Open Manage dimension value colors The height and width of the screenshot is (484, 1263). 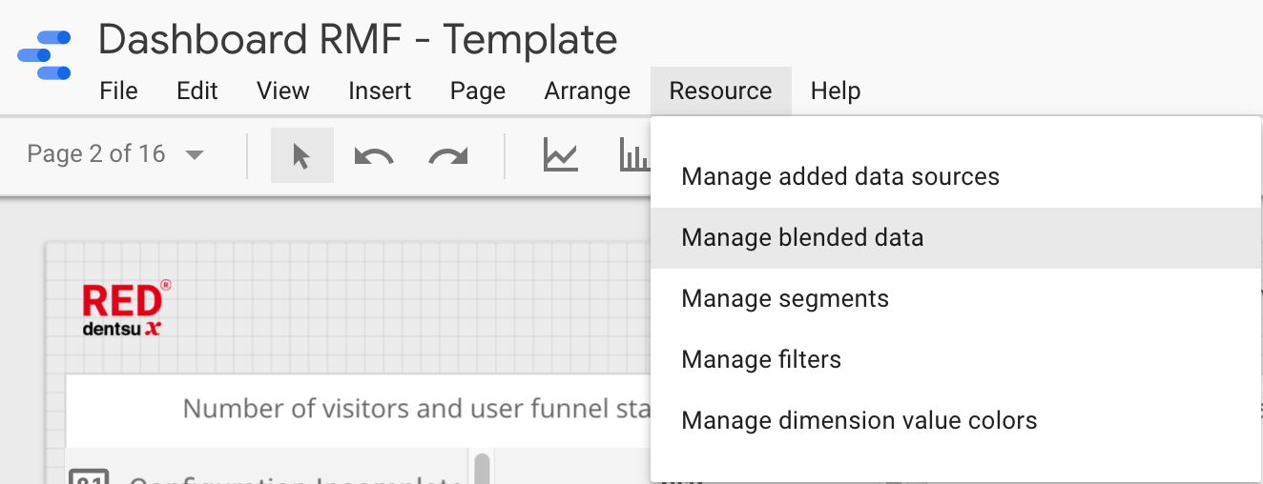(x=859, y=421)
